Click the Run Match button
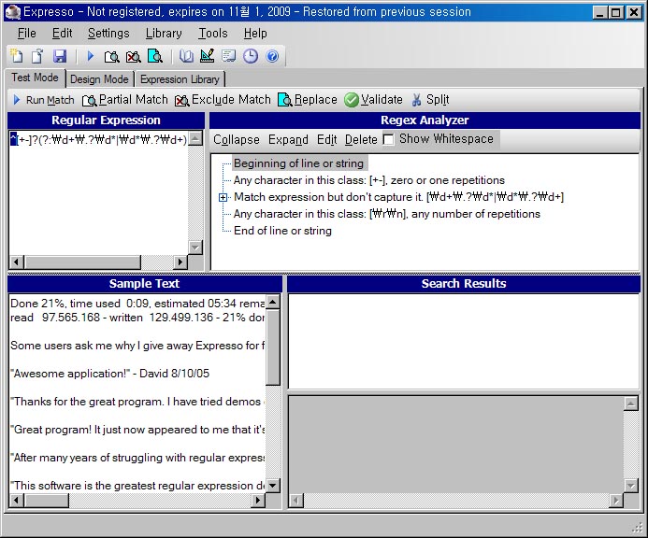The width and height of the screenshot is (648, 538). (44, 100)
